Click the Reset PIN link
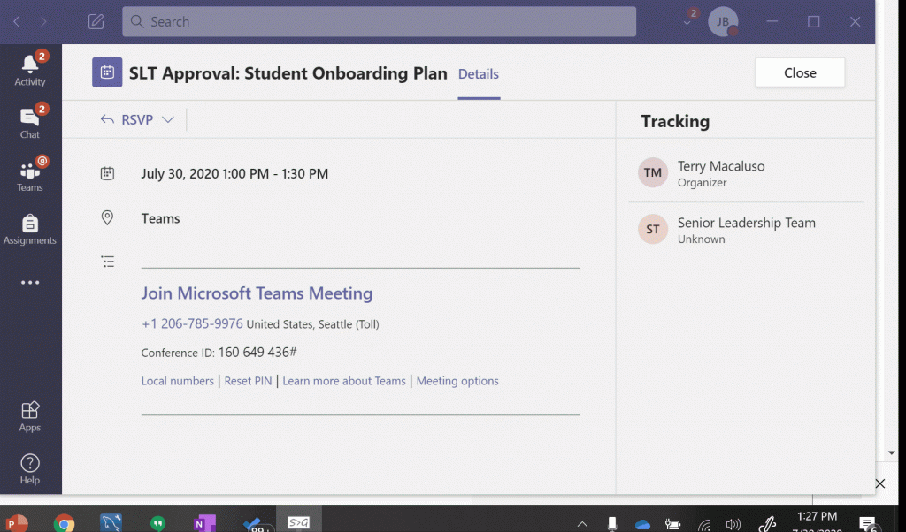The height and width of the screenshot is (532, 906). (249, 381)
